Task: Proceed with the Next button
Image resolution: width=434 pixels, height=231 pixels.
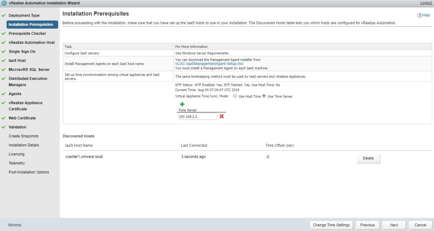Action: 394,225
